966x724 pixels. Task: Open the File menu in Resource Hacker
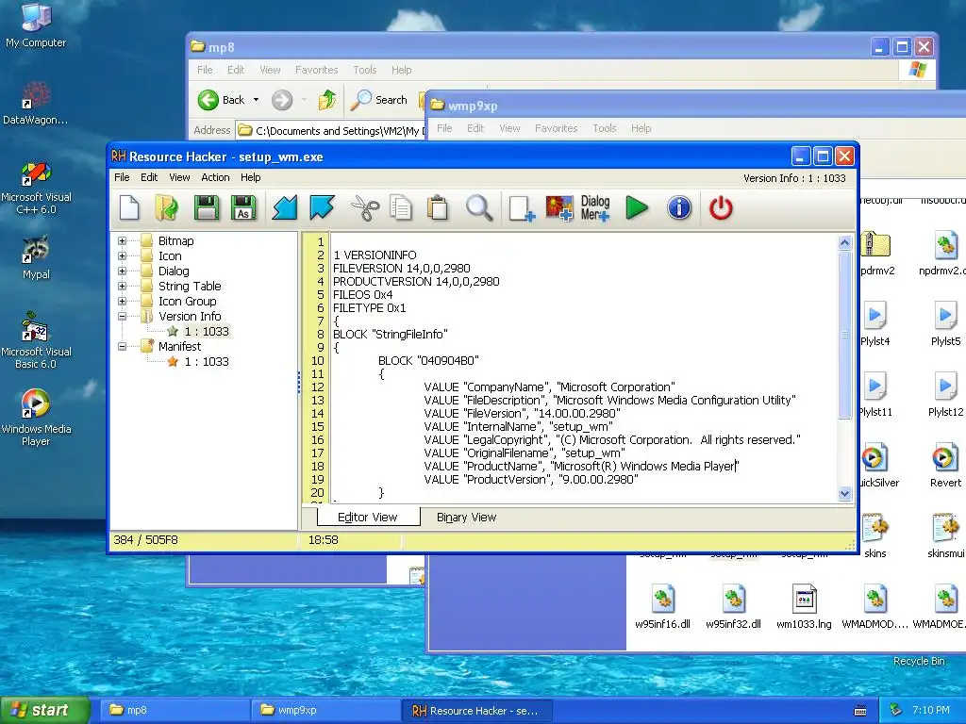pyautogui.click(x=122, y=177)
